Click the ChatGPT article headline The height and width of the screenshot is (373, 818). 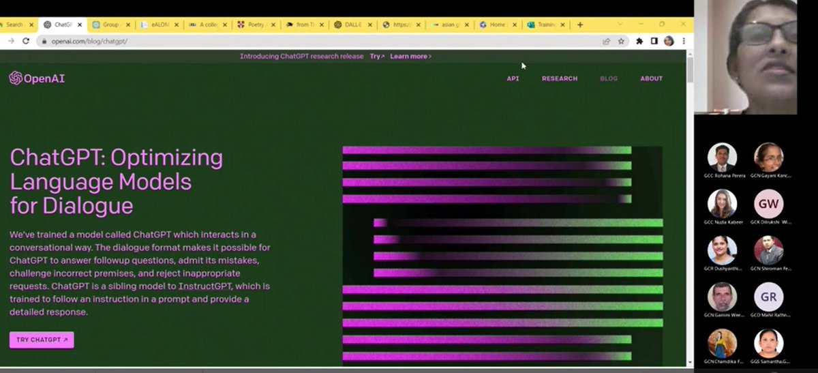point(116,181)
